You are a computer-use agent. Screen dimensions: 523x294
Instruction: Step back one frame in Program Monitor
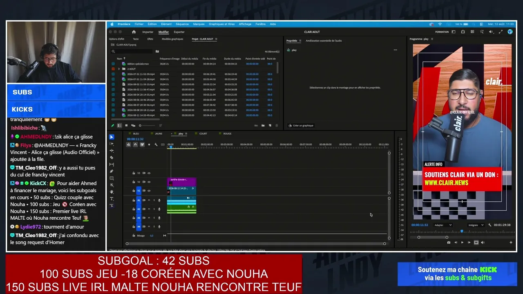coord(456,243)
